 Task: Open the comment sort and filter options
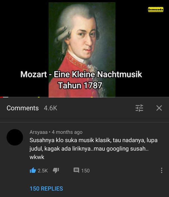pyautogui.click(x=139, y=108)
